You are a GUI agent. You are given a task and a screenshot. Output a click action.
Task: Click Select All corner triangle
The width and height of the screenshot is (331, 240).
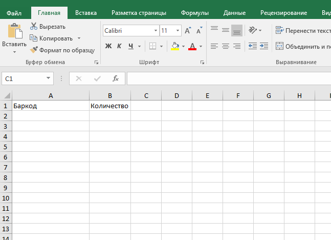point(6,95)
